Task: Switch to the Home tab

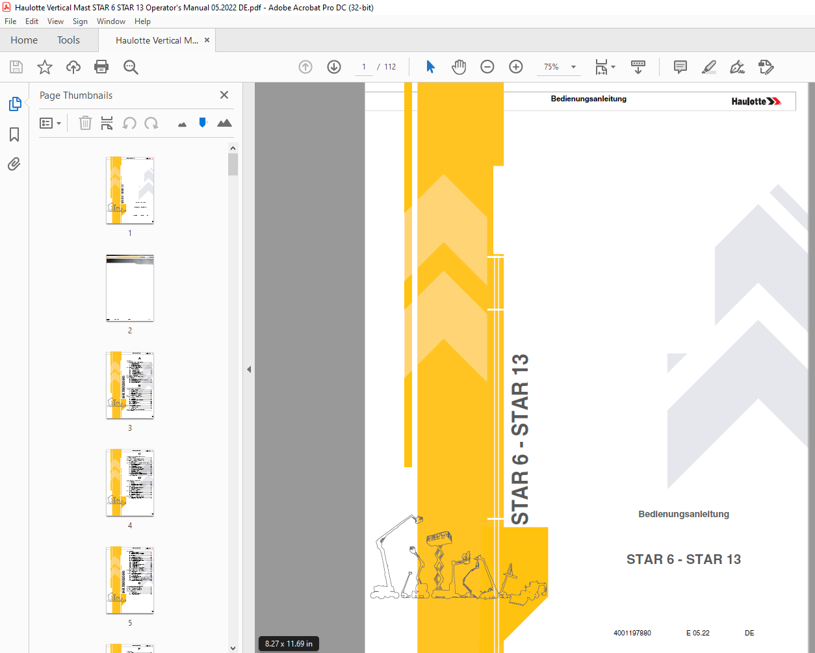Action: point(24,40)
